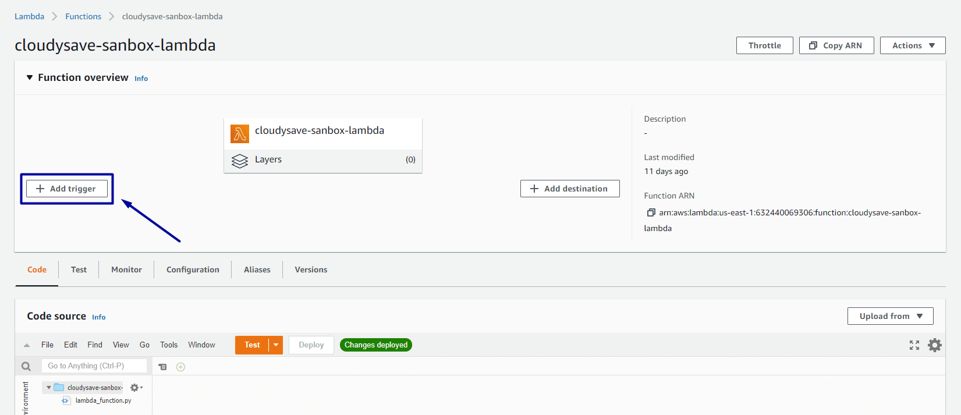The width and height of the screenshot is (961, 415).
Task: Collapse the editor menu bar with up arrow
Action: [x=27, y=345]
